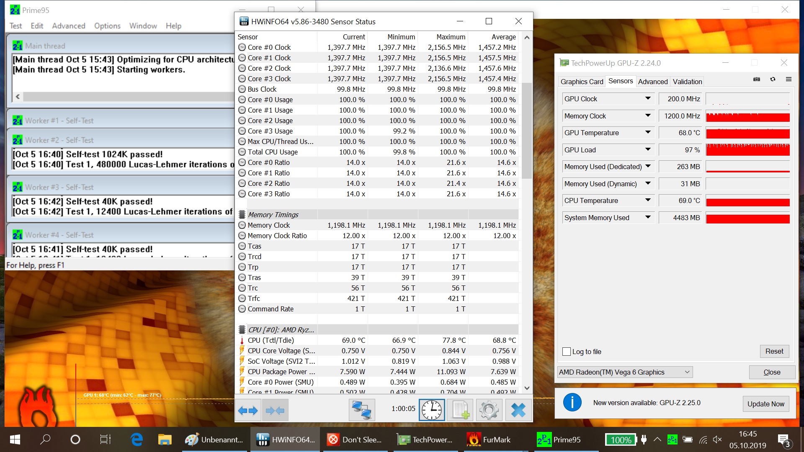
Task: Switch to the Graphics Card tab
Action: tap(582, 82)
